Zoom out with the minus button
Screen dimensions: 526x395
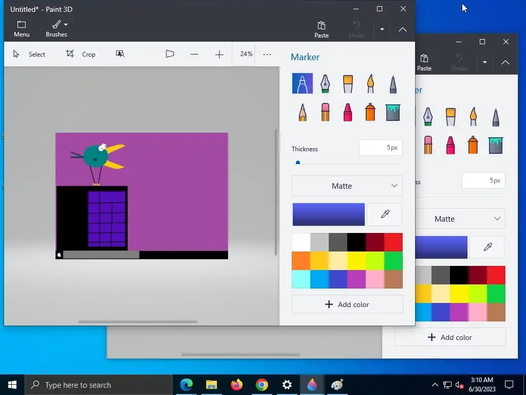tap(194, 54)
